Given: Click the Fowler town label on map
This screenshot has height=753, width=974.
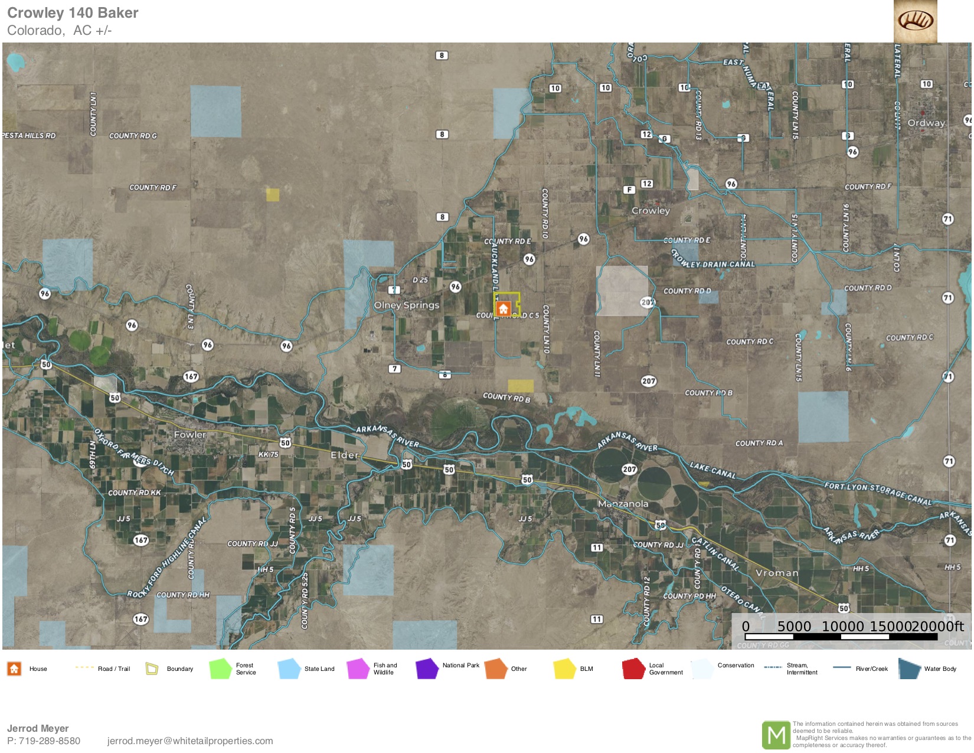Looking at the screenshot, I should pos(189,435).
